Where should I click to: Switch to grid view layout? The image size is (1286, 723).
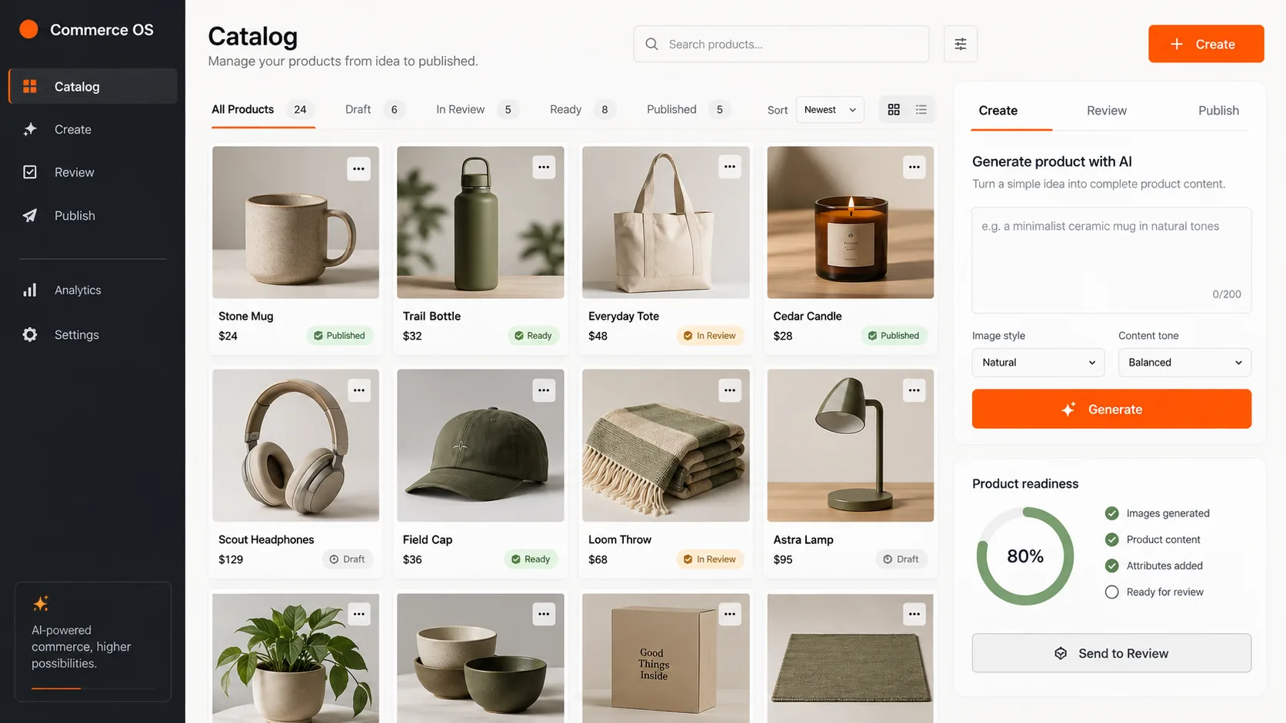tap(893, 110)
